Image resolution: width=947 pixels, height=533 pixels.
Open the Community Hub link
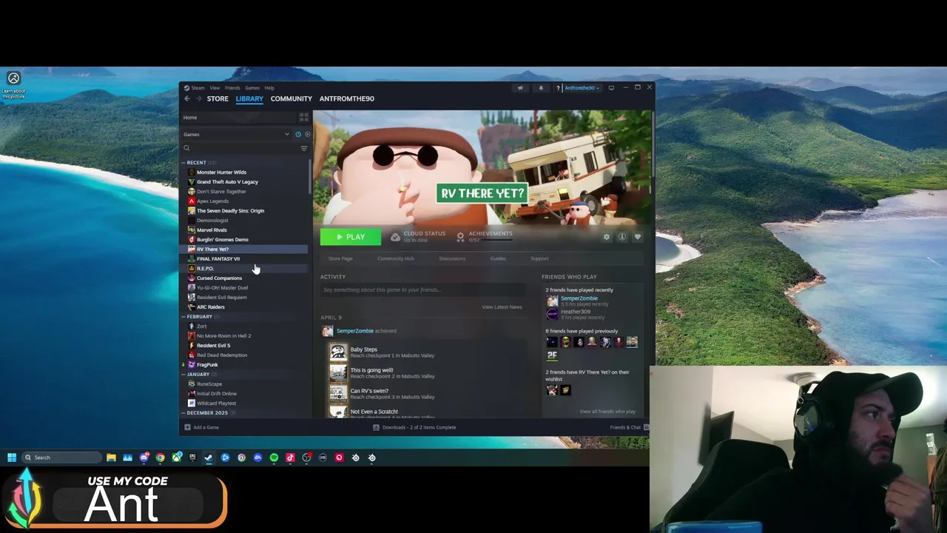pos(396,258)
